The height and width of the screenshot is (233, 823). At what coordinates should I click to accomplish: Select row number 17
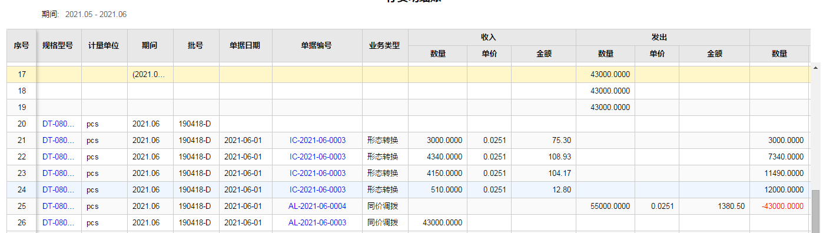[22, 75]
